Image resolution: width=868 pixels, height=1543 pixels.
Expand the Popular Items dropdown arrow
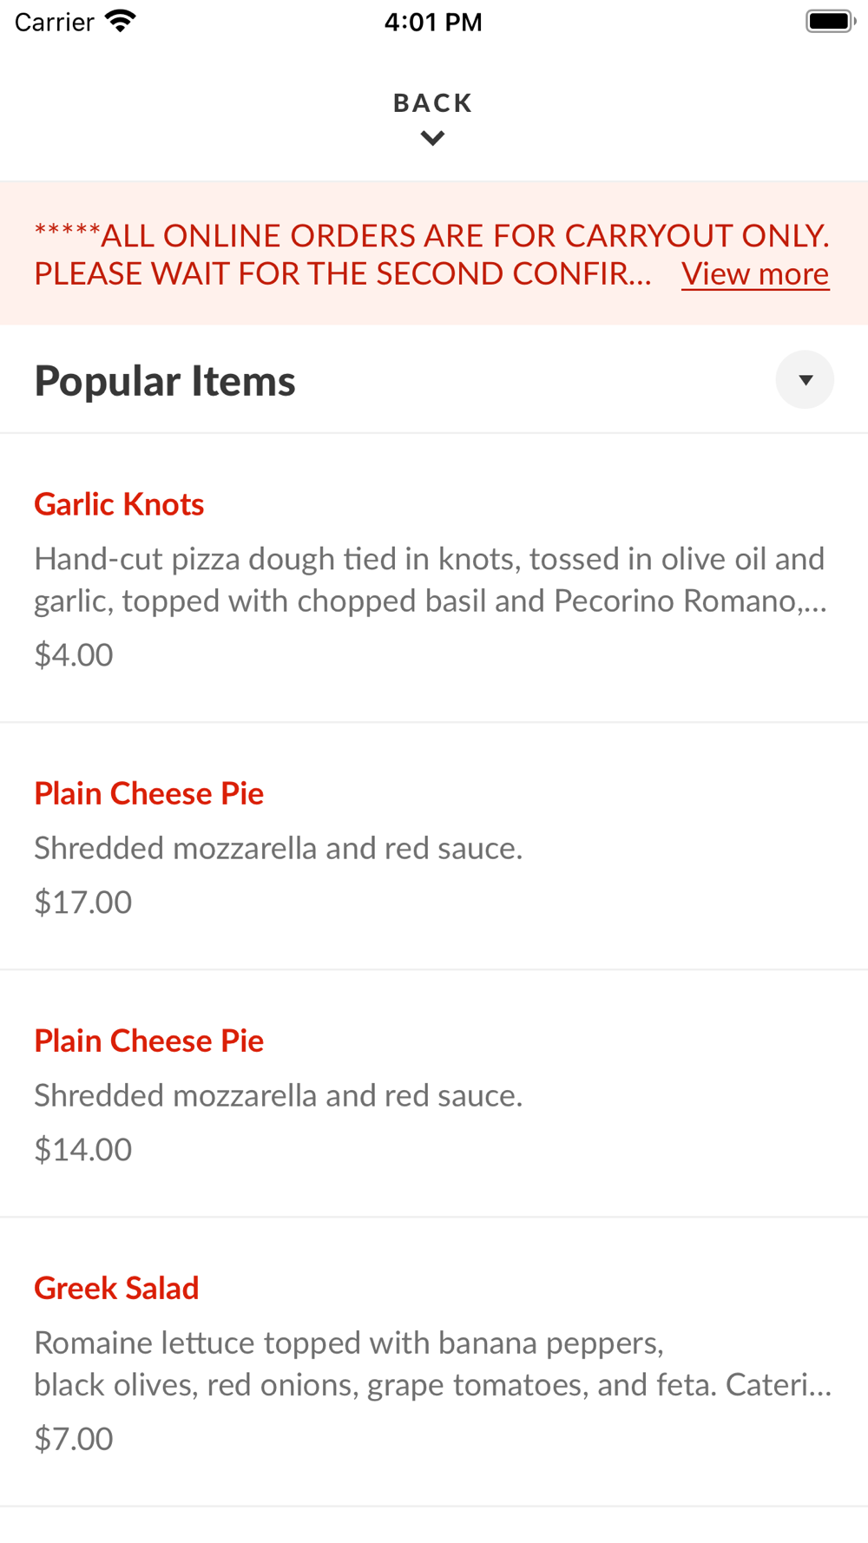tap(805, 379)
